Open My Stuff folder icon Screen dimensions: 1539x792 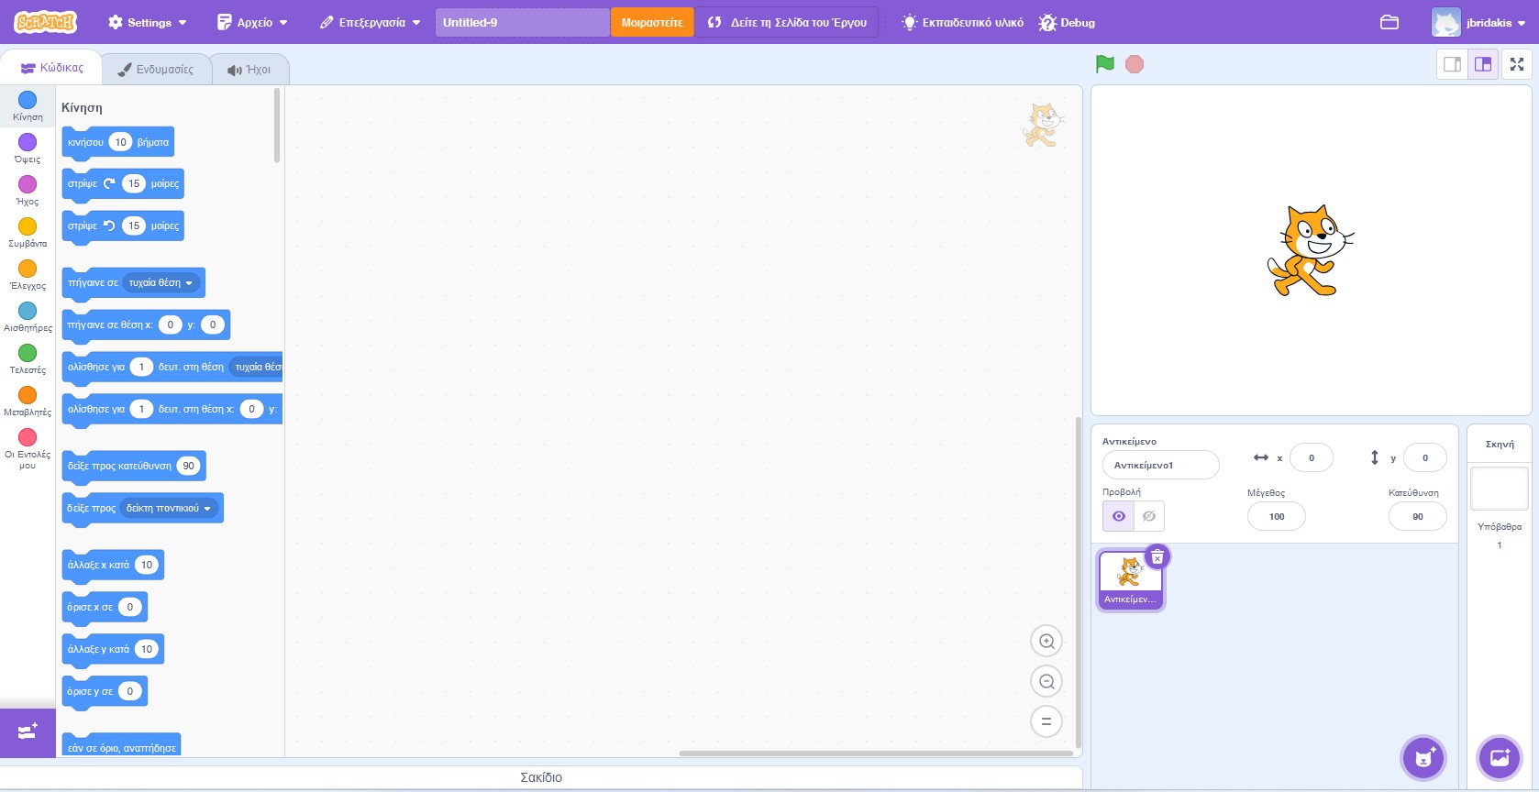point(1390,22)
